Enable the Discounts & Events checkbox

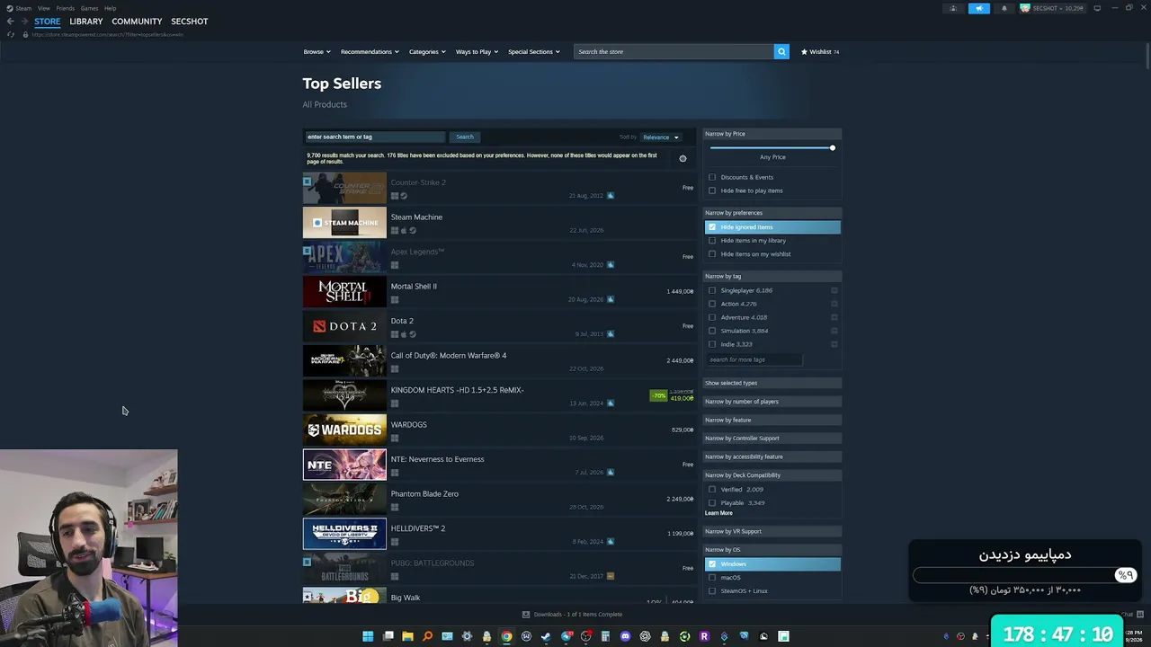(712, 177)
